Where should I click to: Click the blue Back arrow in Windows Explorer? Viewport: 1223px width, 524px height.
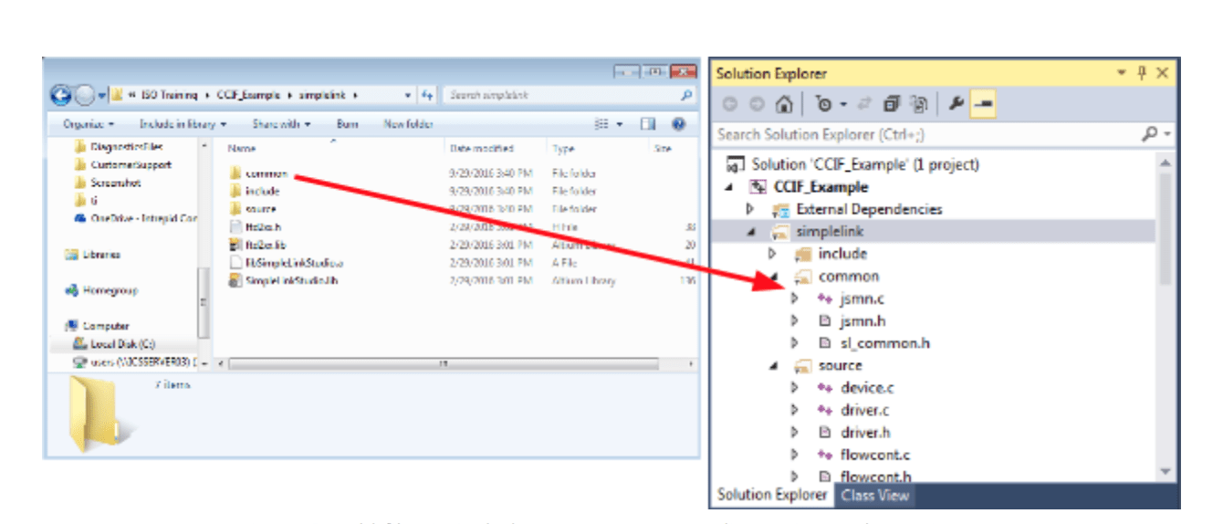[61, 95]
